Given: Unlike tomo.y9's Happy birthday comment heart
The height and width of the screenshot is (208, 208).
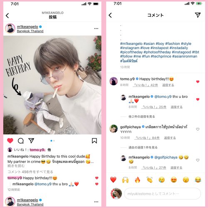Looking at the screenshot, I should 198,82.
